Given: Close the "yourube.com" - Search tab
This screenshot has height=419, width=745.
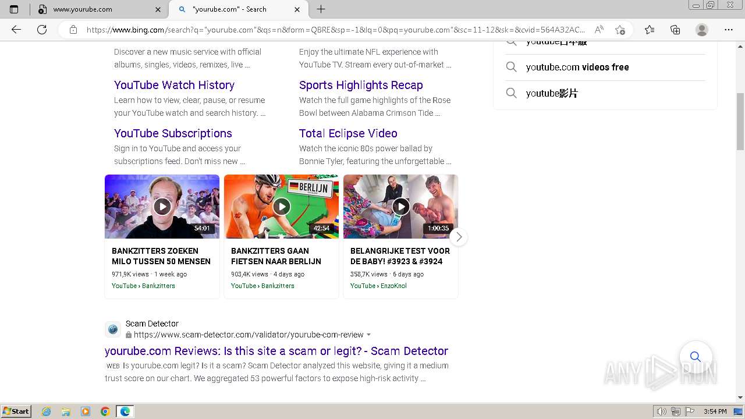Looking at the screenshot, I should (297, 9).
